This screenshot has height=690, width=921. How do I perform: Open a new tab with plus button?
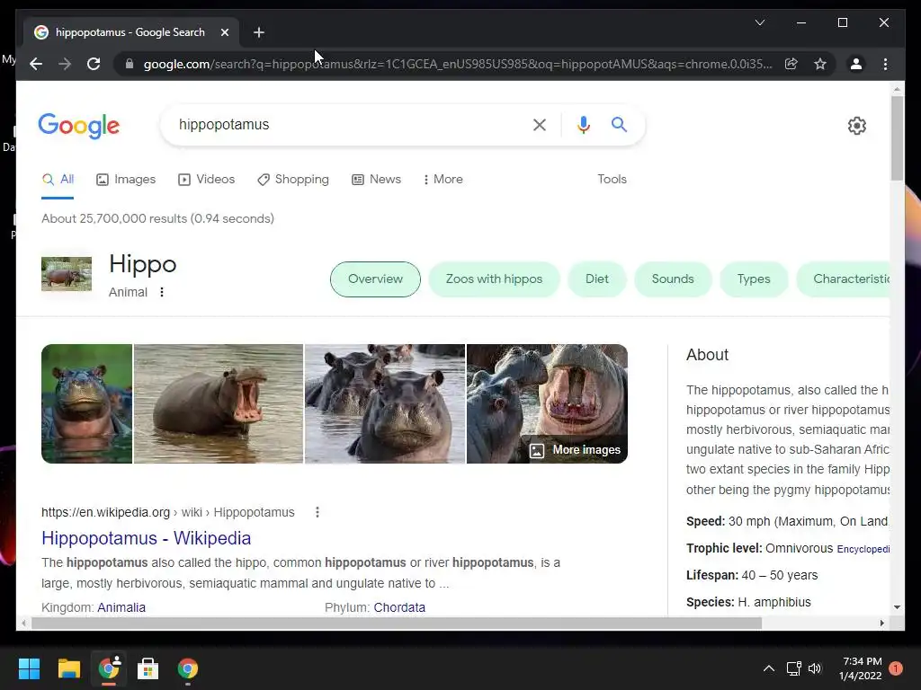(258, 32)
